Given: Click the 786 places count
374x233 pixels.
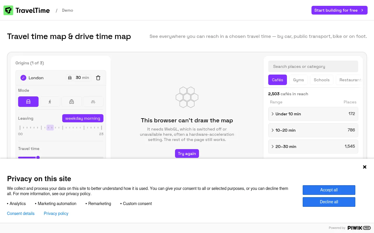Looking at the screenshot, I should point(351,130).
